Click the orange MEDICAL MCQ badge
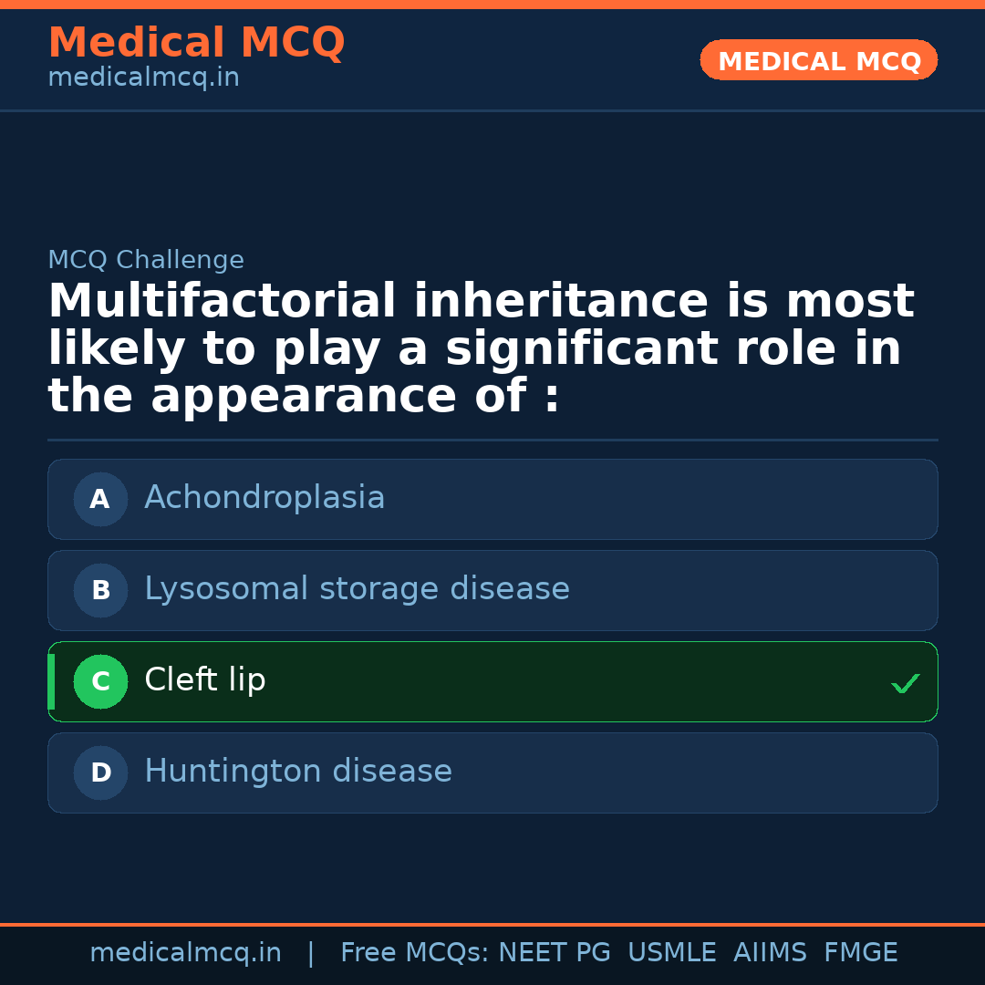 [x=818, y=60]
